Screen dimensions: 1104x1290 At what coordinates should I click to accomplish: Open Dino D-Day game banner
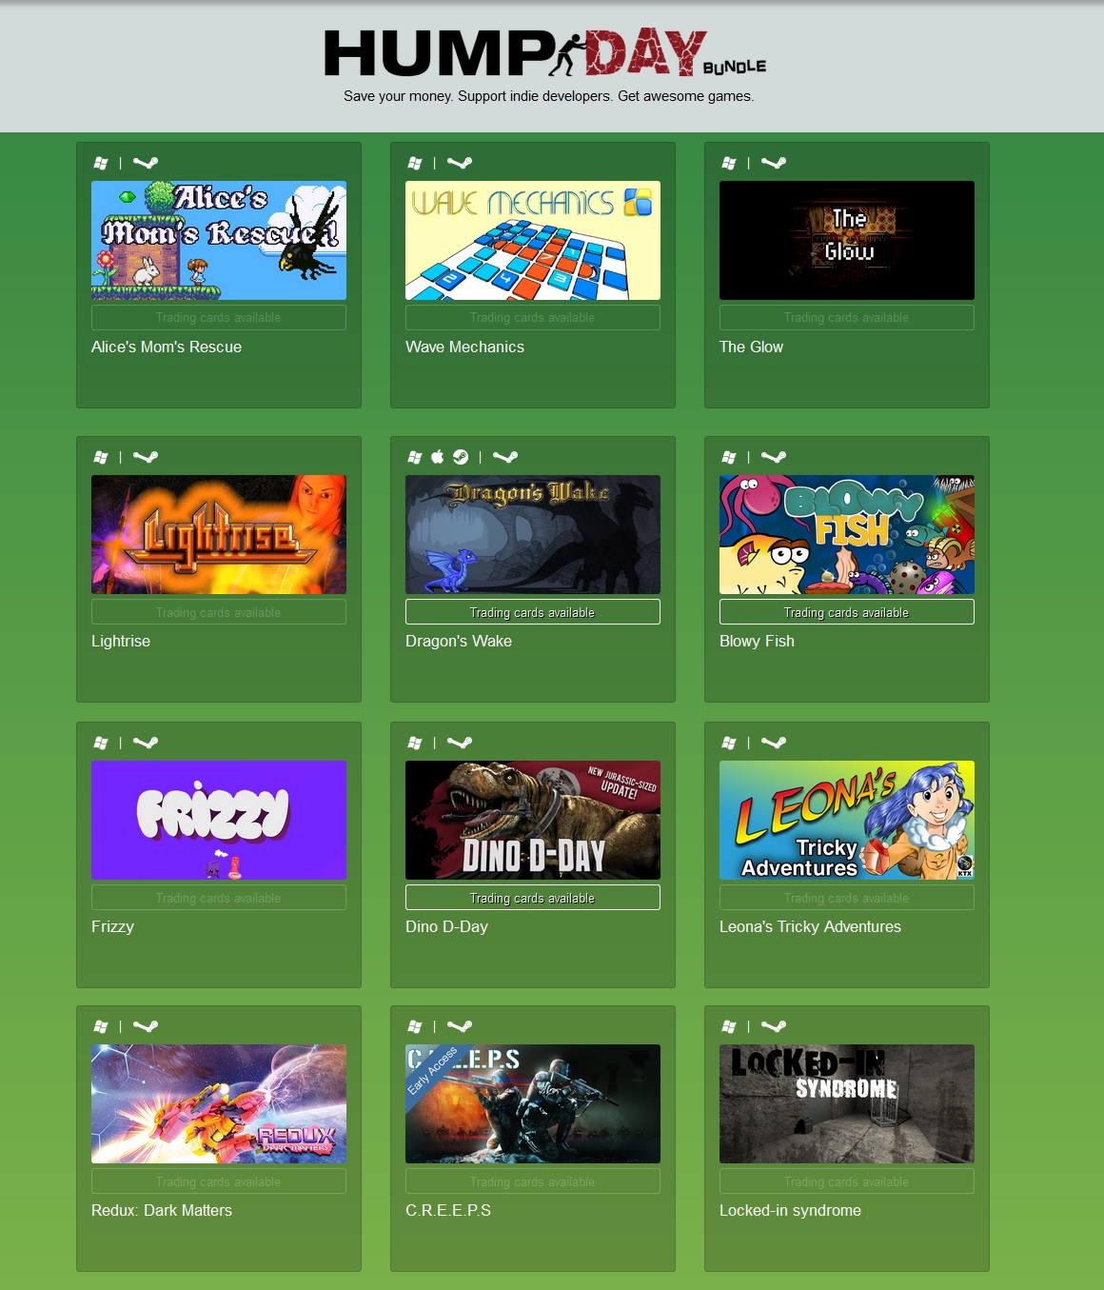click(x=533, y=820)
